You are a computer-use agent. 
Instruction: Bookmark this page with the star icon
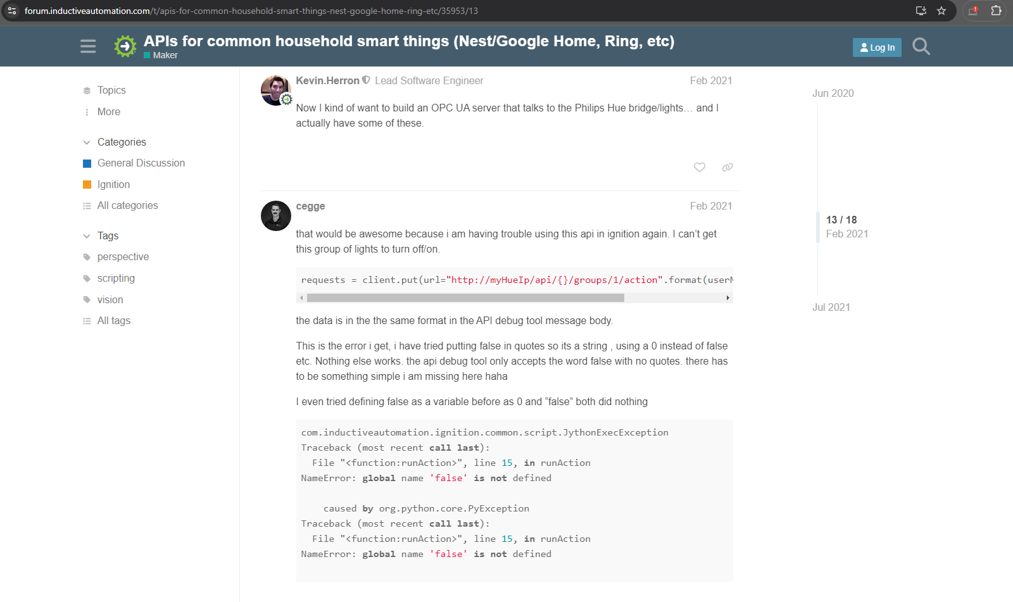click(x=941, y=11)
